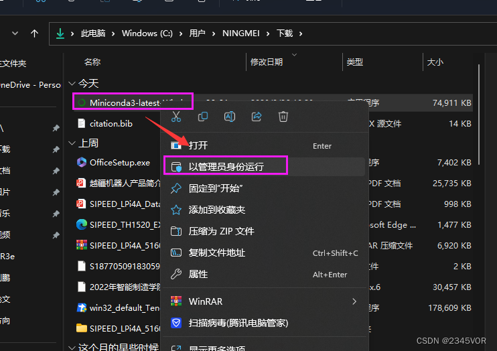The width and height of the screenshot is (497, 351).
Task: Click the 74,911 KB size cell
Action: [451, 102]
